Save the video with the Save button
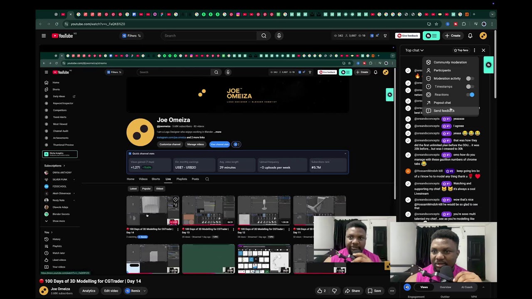The width and height of the screenshot is (532, 299). pos(374,291)
